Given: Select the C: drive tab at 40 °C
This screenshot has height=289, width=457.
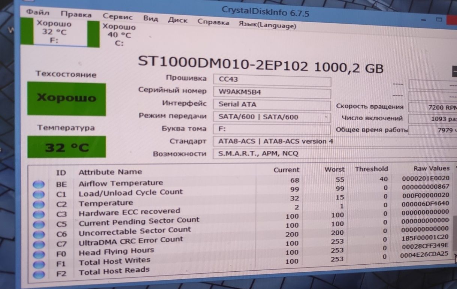Looking at the screenshot, I should pos(119,35).
